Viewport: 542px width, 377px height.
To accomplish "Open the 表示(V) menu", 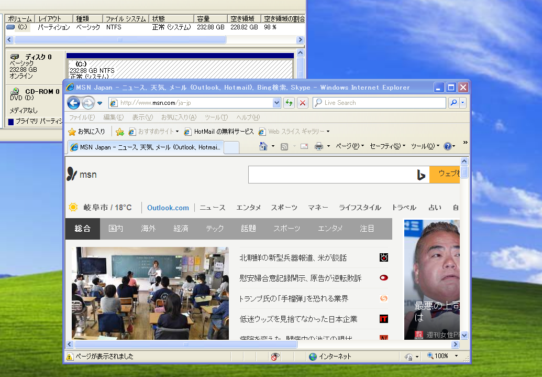I will 142,117.
